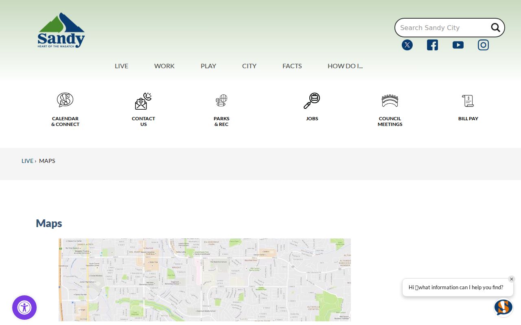Viewport: 521px width, 325px height.
Task: Open the FACTS menu
Action: pyautogui.click(x=292, y=66)
